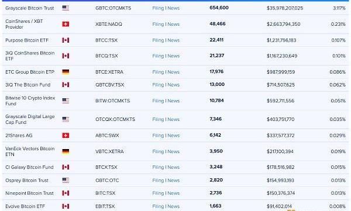Select the 654,600 bitcoin holdings value
The height and width of the screenshot is (211, 351).
click(219, 8)
